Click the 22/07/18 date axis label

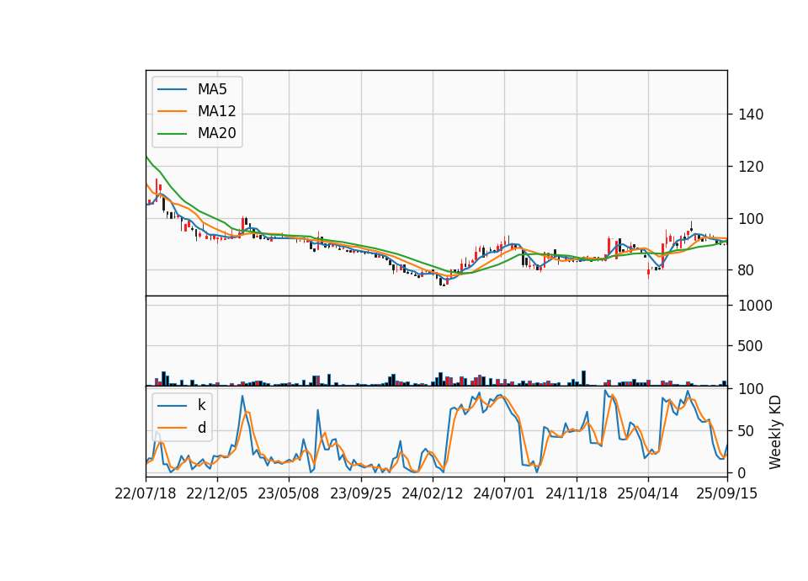pyautogui.click(x=146, y=493)
